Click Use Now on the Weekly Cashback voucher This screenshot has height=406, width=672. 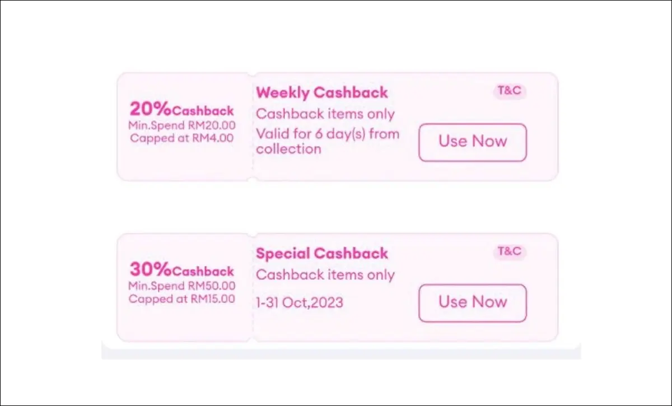click(x=473, y=142)
